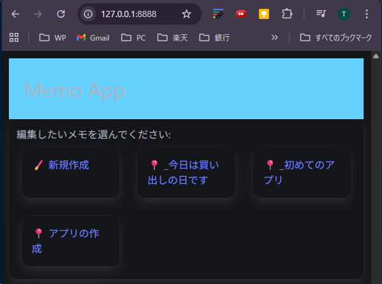
Task: Open the yellow Google Keep extension
Action: (264, 14)
